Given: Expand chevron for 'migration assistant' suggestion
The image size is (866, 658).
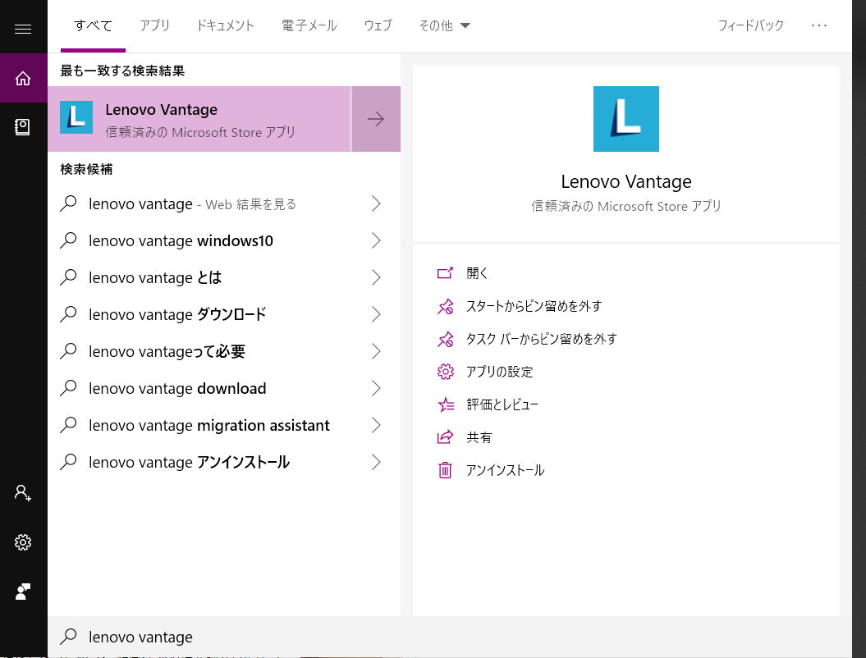Looking at the screenshot, I should pyautogui.click(x=376, y=425).
